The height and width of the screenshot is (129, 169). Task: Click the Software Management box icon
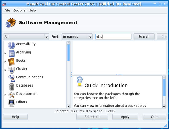tap(10, 23)
